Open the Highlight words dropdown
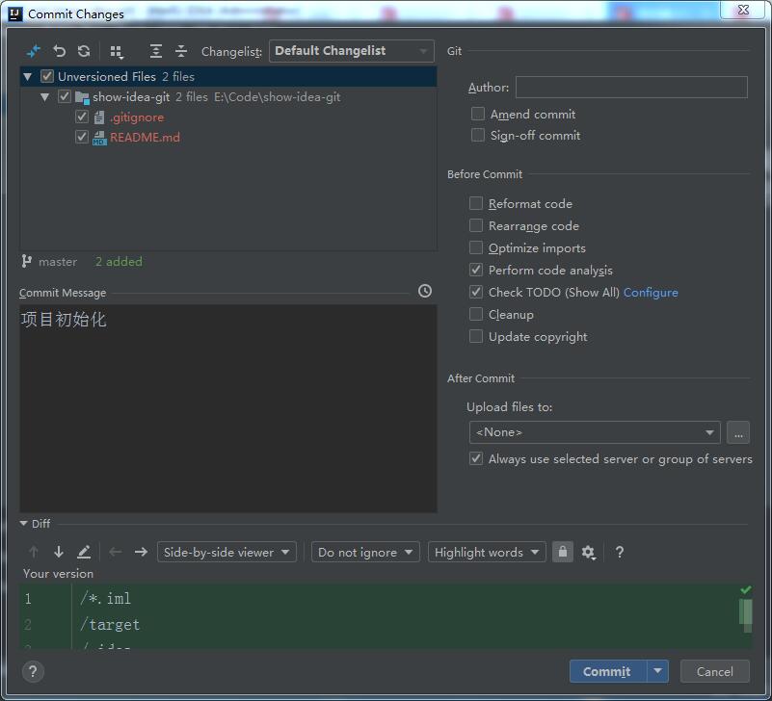 (x=487, y=552)
